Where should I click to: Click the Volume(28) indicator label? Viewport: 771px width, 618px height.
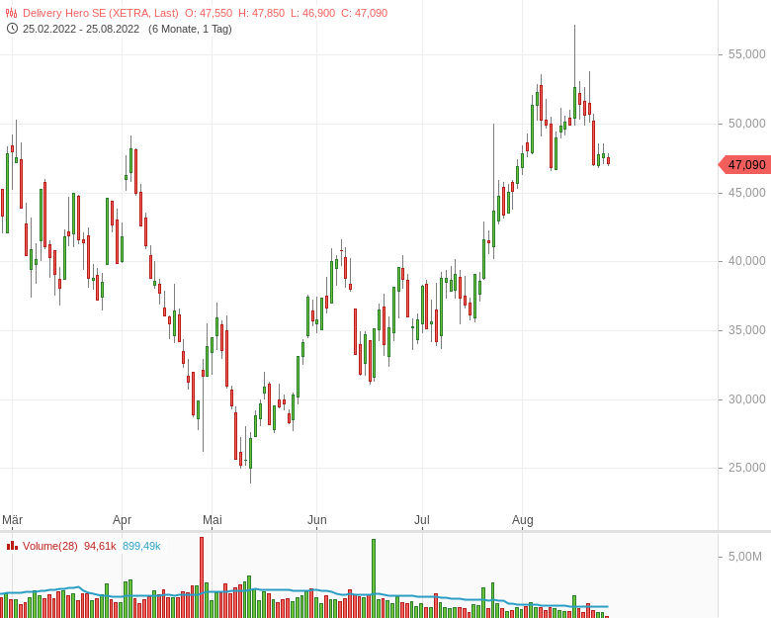click(x=50, y=546)
